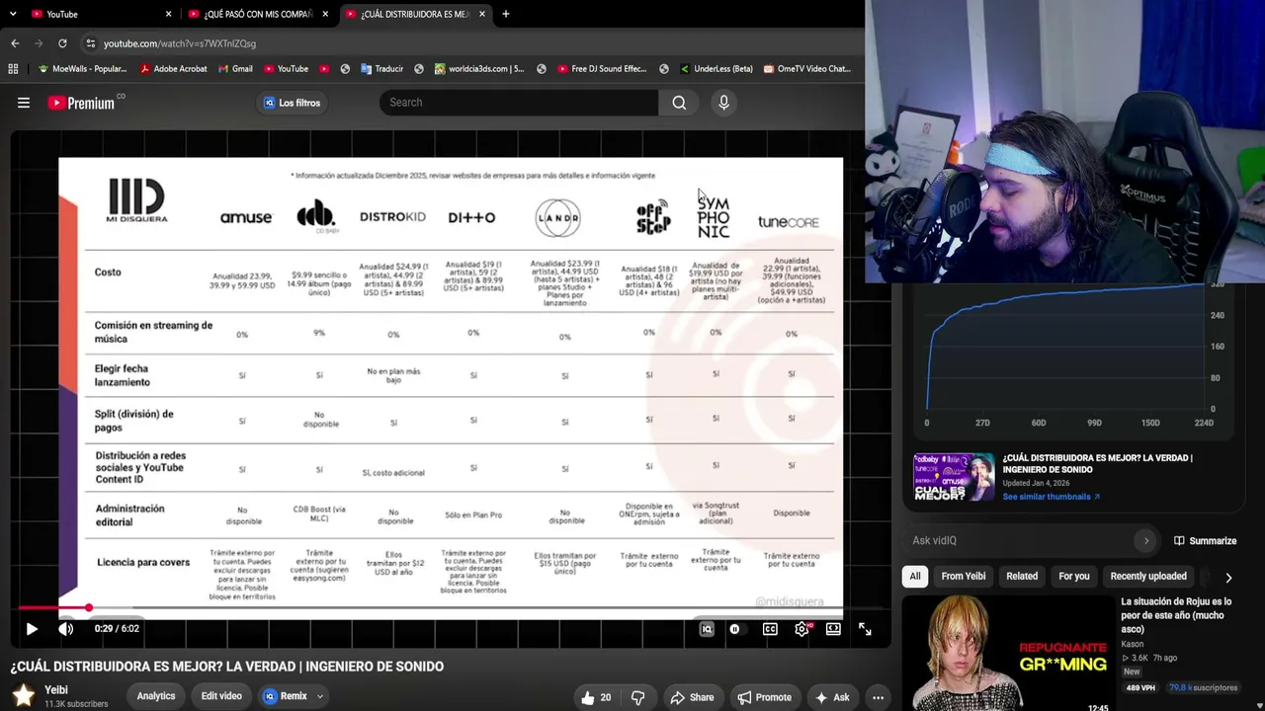Toggle closed captions (CC) in the player
This screenshot has height=711, width=1265.
tap(770, 629)
